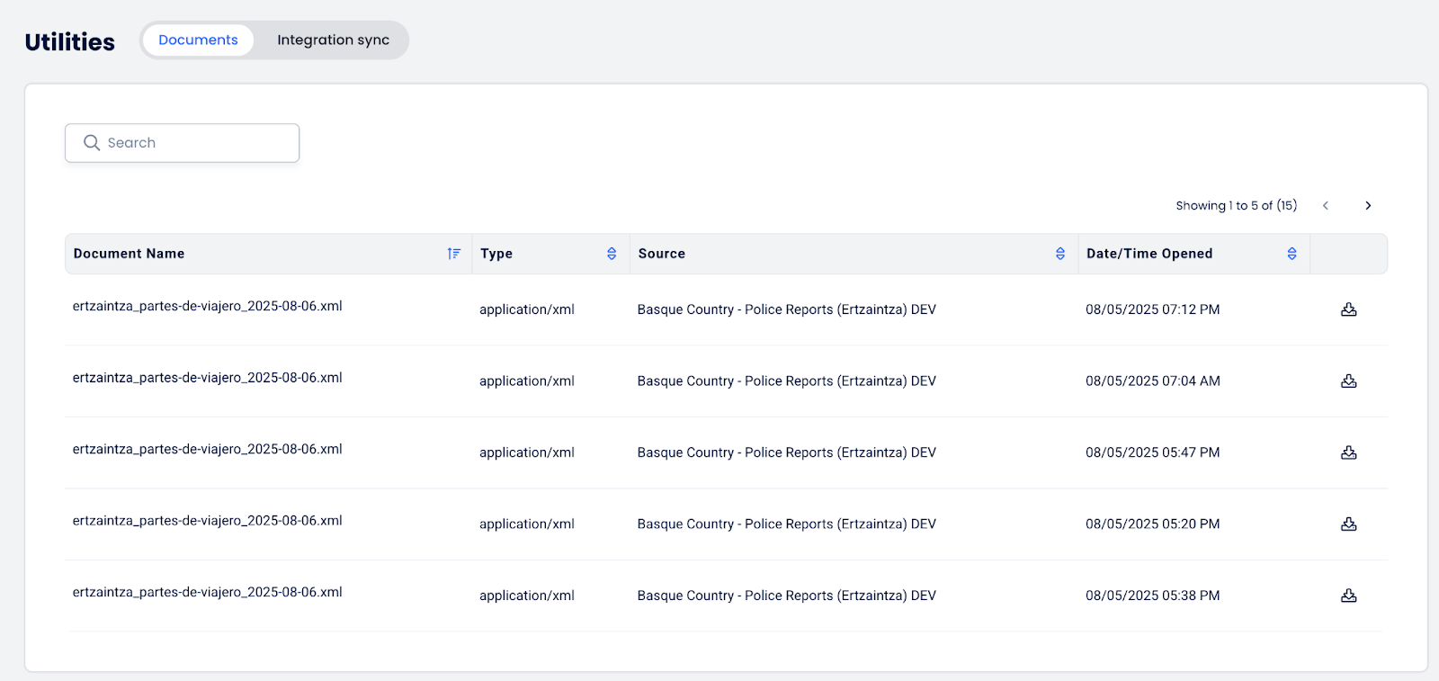The width and height of the screenshot is (1439, 681).
Task: Click the magnifying glass search icon
Action: point(92,143)
